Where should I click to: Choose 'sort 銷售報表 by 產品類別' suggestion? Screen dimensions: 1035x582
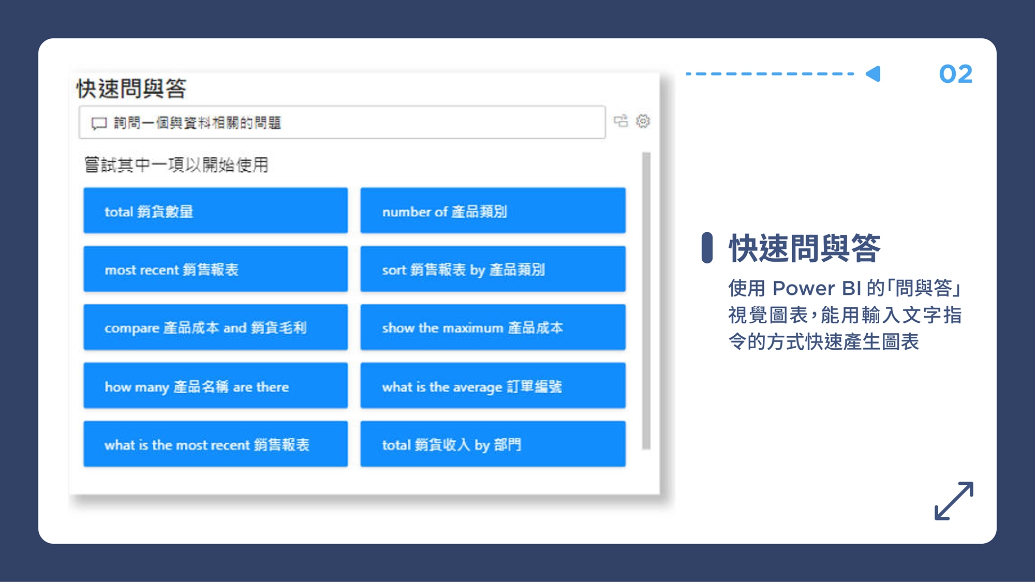pyautogui.click(x=493, y=270)
